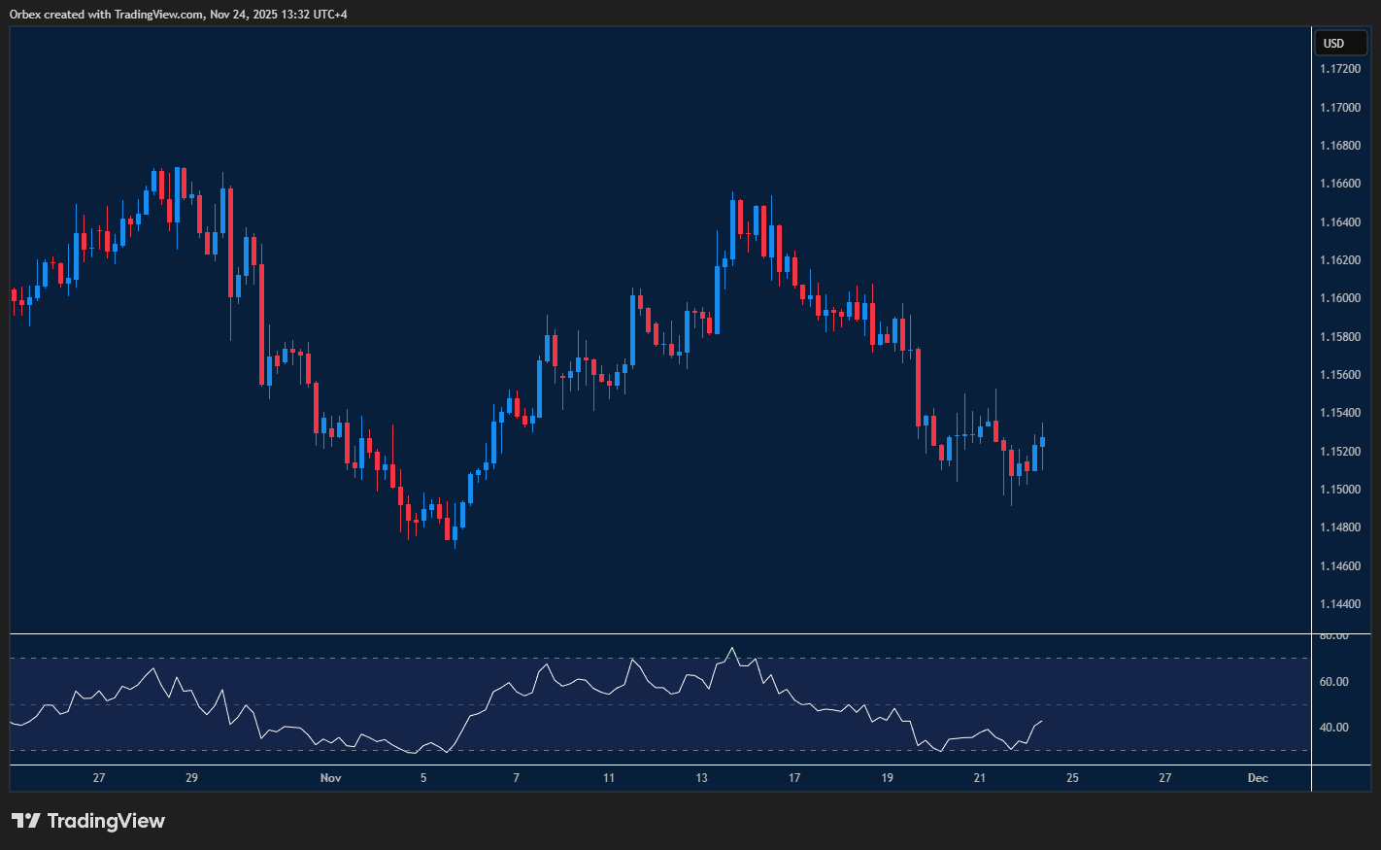Click the 25 date marker on time axis
Viewport: 1381px width, 850px height.
coord(1072,778)
